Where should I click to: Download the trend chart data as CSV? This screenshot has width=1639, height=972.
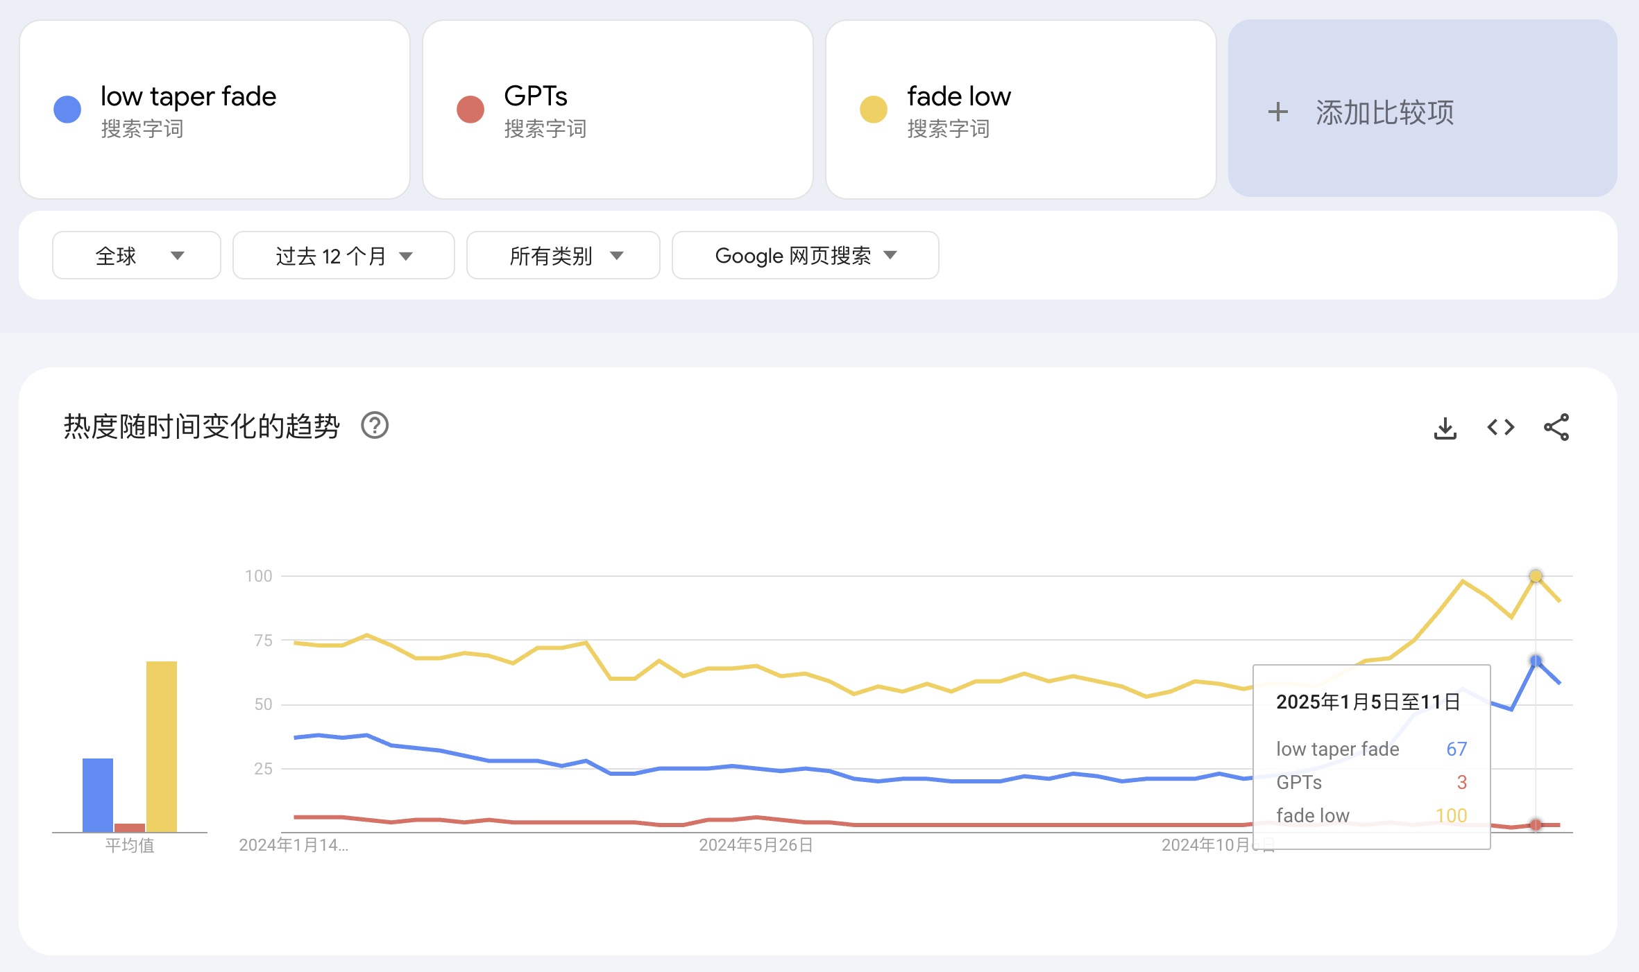click(1445, 428)
